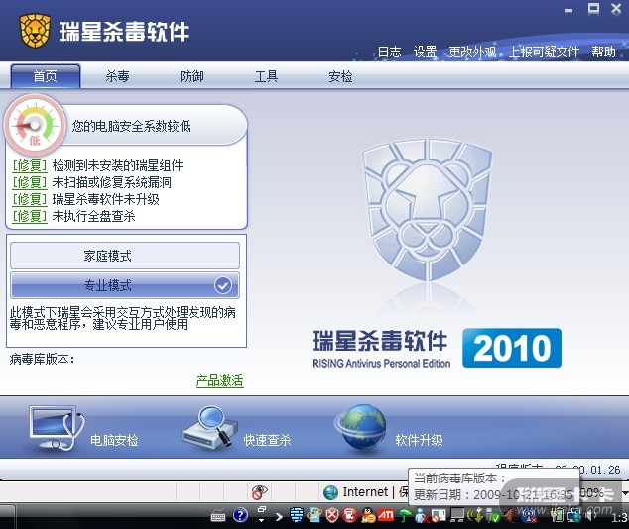Click 修复 link for 检测到未安装的瑞星组件
The width and height of the screenshot is (629, 529).
tap(30, 165)
